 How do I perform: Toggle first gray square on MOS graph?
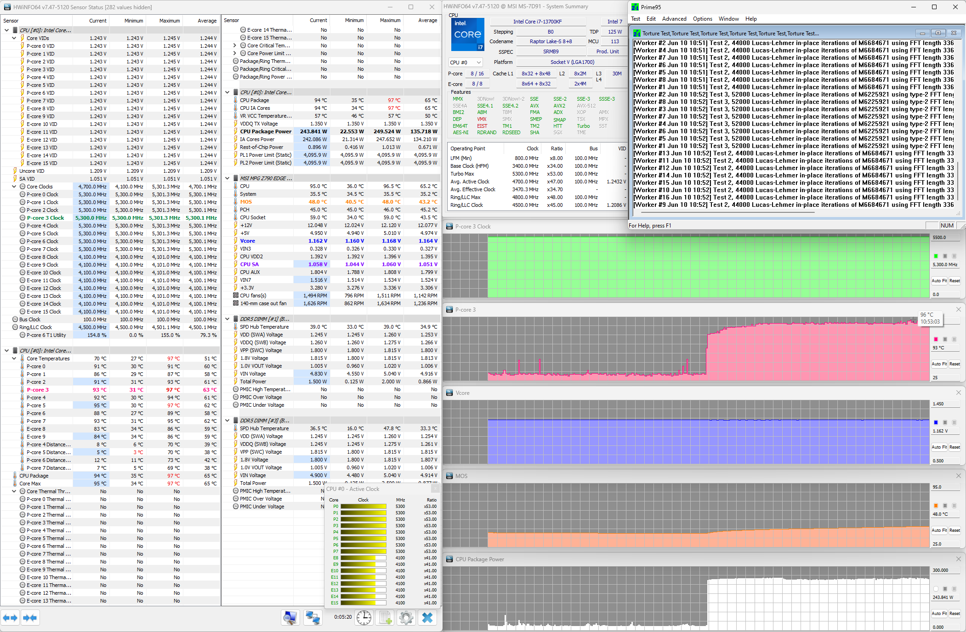pyautogui.click(x=945, y=506)
